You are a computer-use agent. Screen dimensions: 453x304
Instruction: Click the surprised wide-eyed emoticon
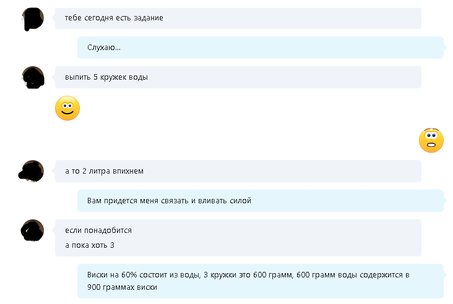point(431,140)
